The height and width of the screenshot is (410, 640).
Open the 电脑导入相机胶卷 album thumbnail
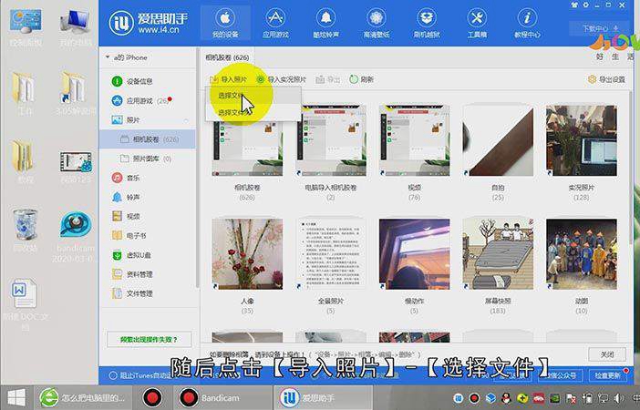[x=331, y=140]
